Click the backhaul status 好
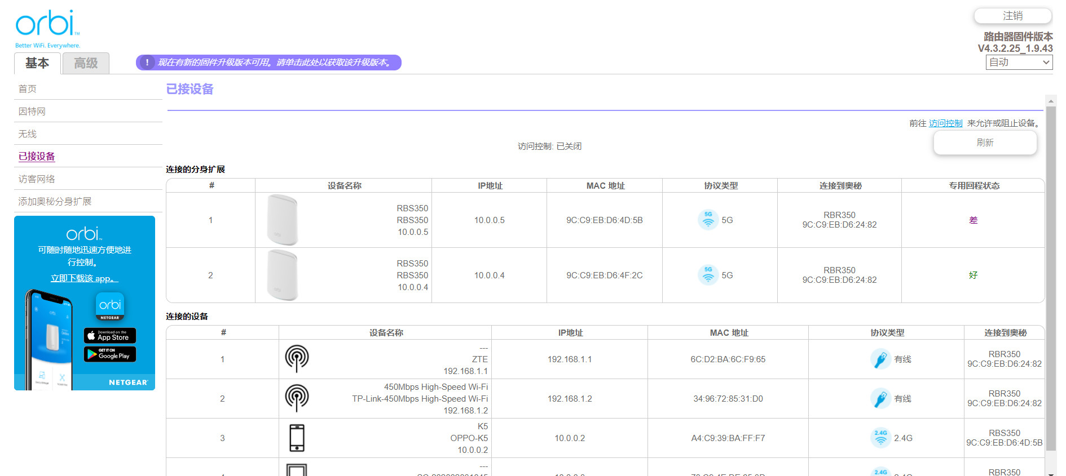1066x476 pixels. point(974,275)
